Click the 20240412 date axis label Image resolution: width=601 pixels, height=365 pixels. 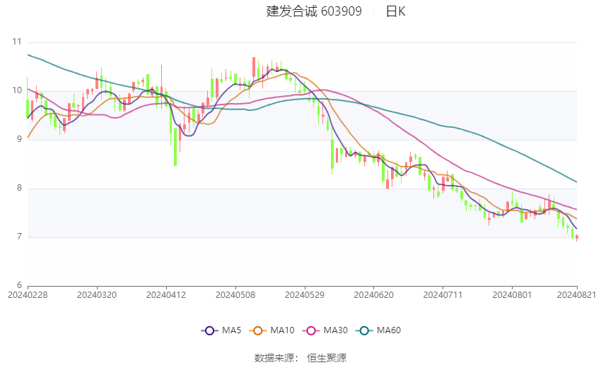point(166,295)
